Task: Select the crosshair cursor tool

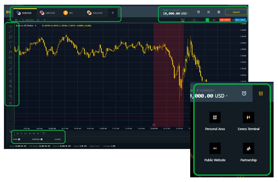Action: point(10,27)
